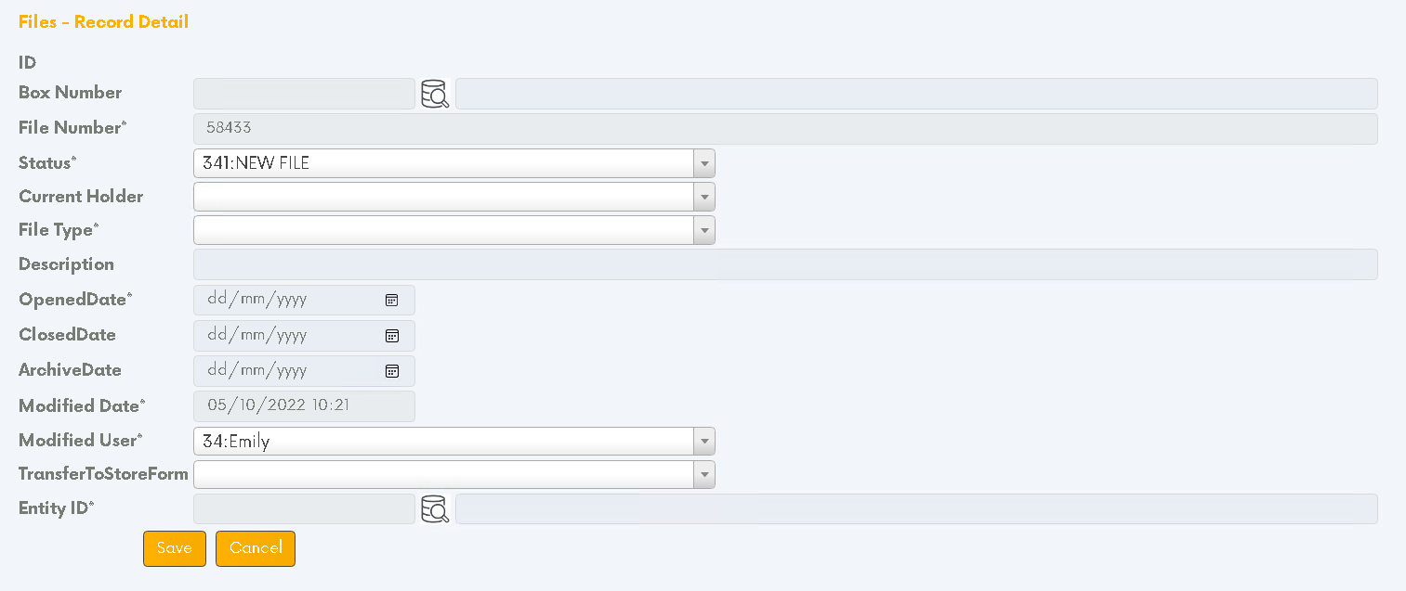Click the OpenedDate dd/mm/yyyy field
Viewport: 1406px width, 591px height.
(x=304, y=300)
